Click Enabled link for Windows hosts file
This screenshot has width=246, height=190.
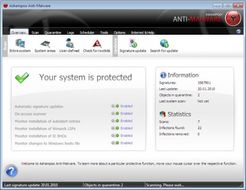coord(126,143)
